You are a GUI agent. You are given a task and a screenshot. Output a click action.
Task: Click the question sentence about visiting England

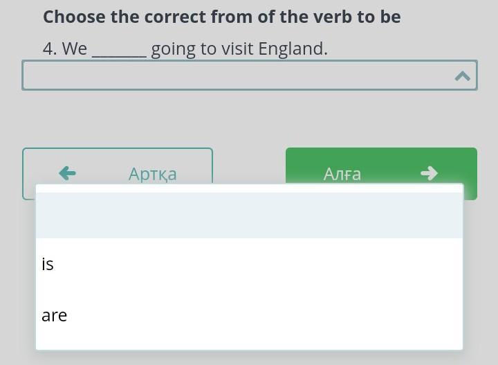(x=185, y=48)
